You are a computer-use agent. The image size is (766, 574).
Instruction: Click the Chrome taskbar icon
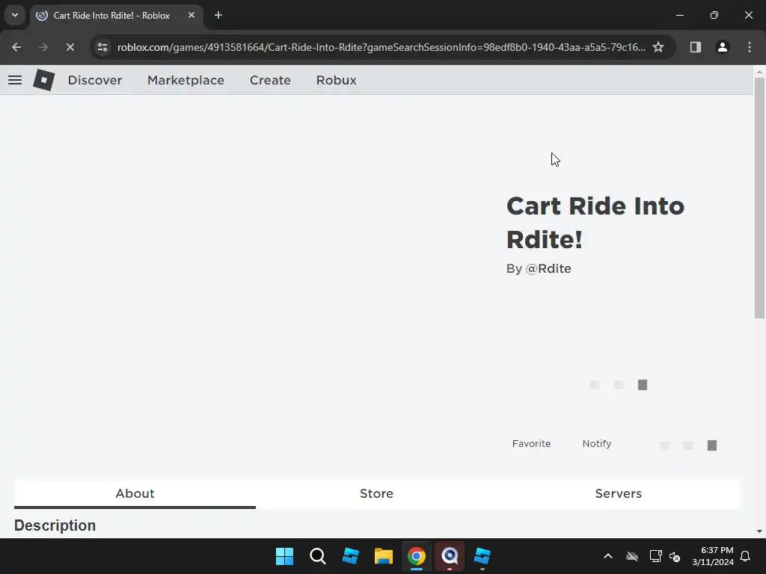(x=417, y=556)
